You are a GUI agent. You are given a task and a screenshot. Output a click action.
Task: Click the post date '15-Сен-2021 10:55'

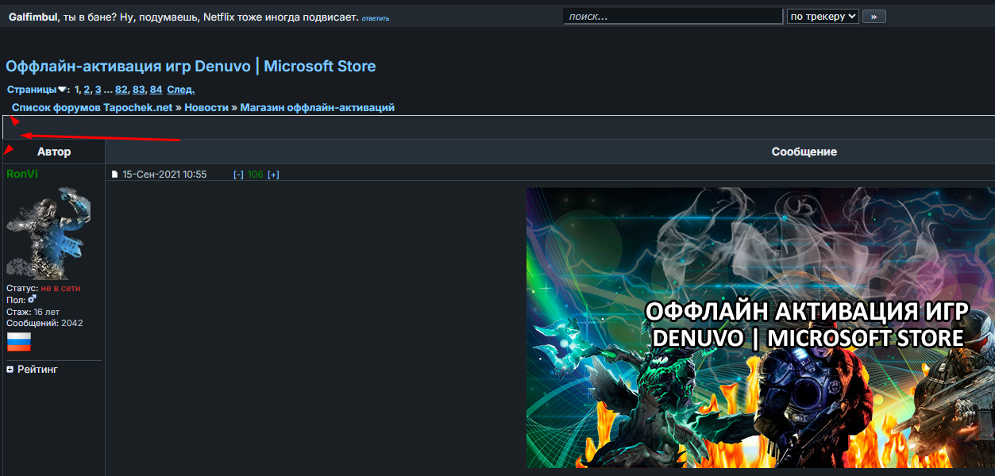(164, 175)
